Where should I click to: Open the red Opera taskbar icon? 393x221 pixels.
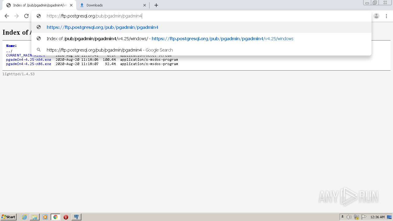click(x=66, y=217)
